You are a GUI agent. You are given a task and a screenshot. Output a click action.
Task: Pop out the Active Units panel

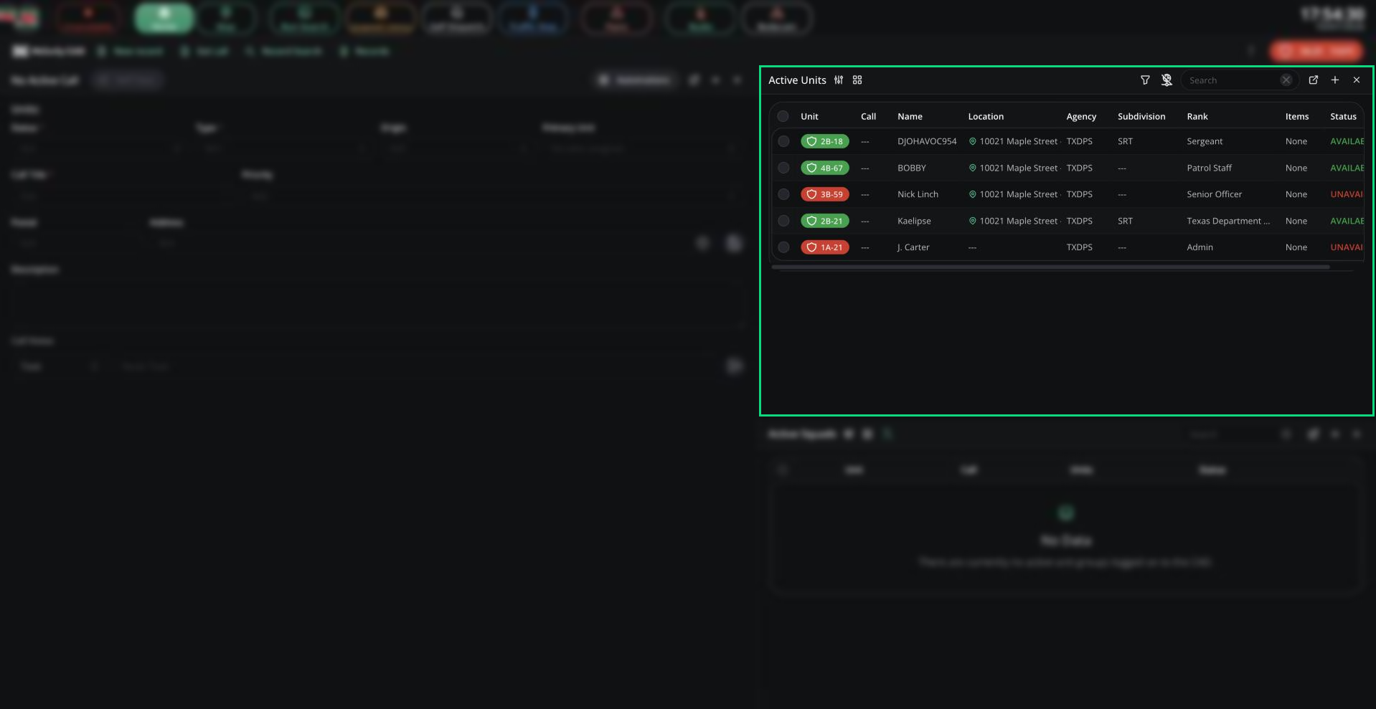1314,80
